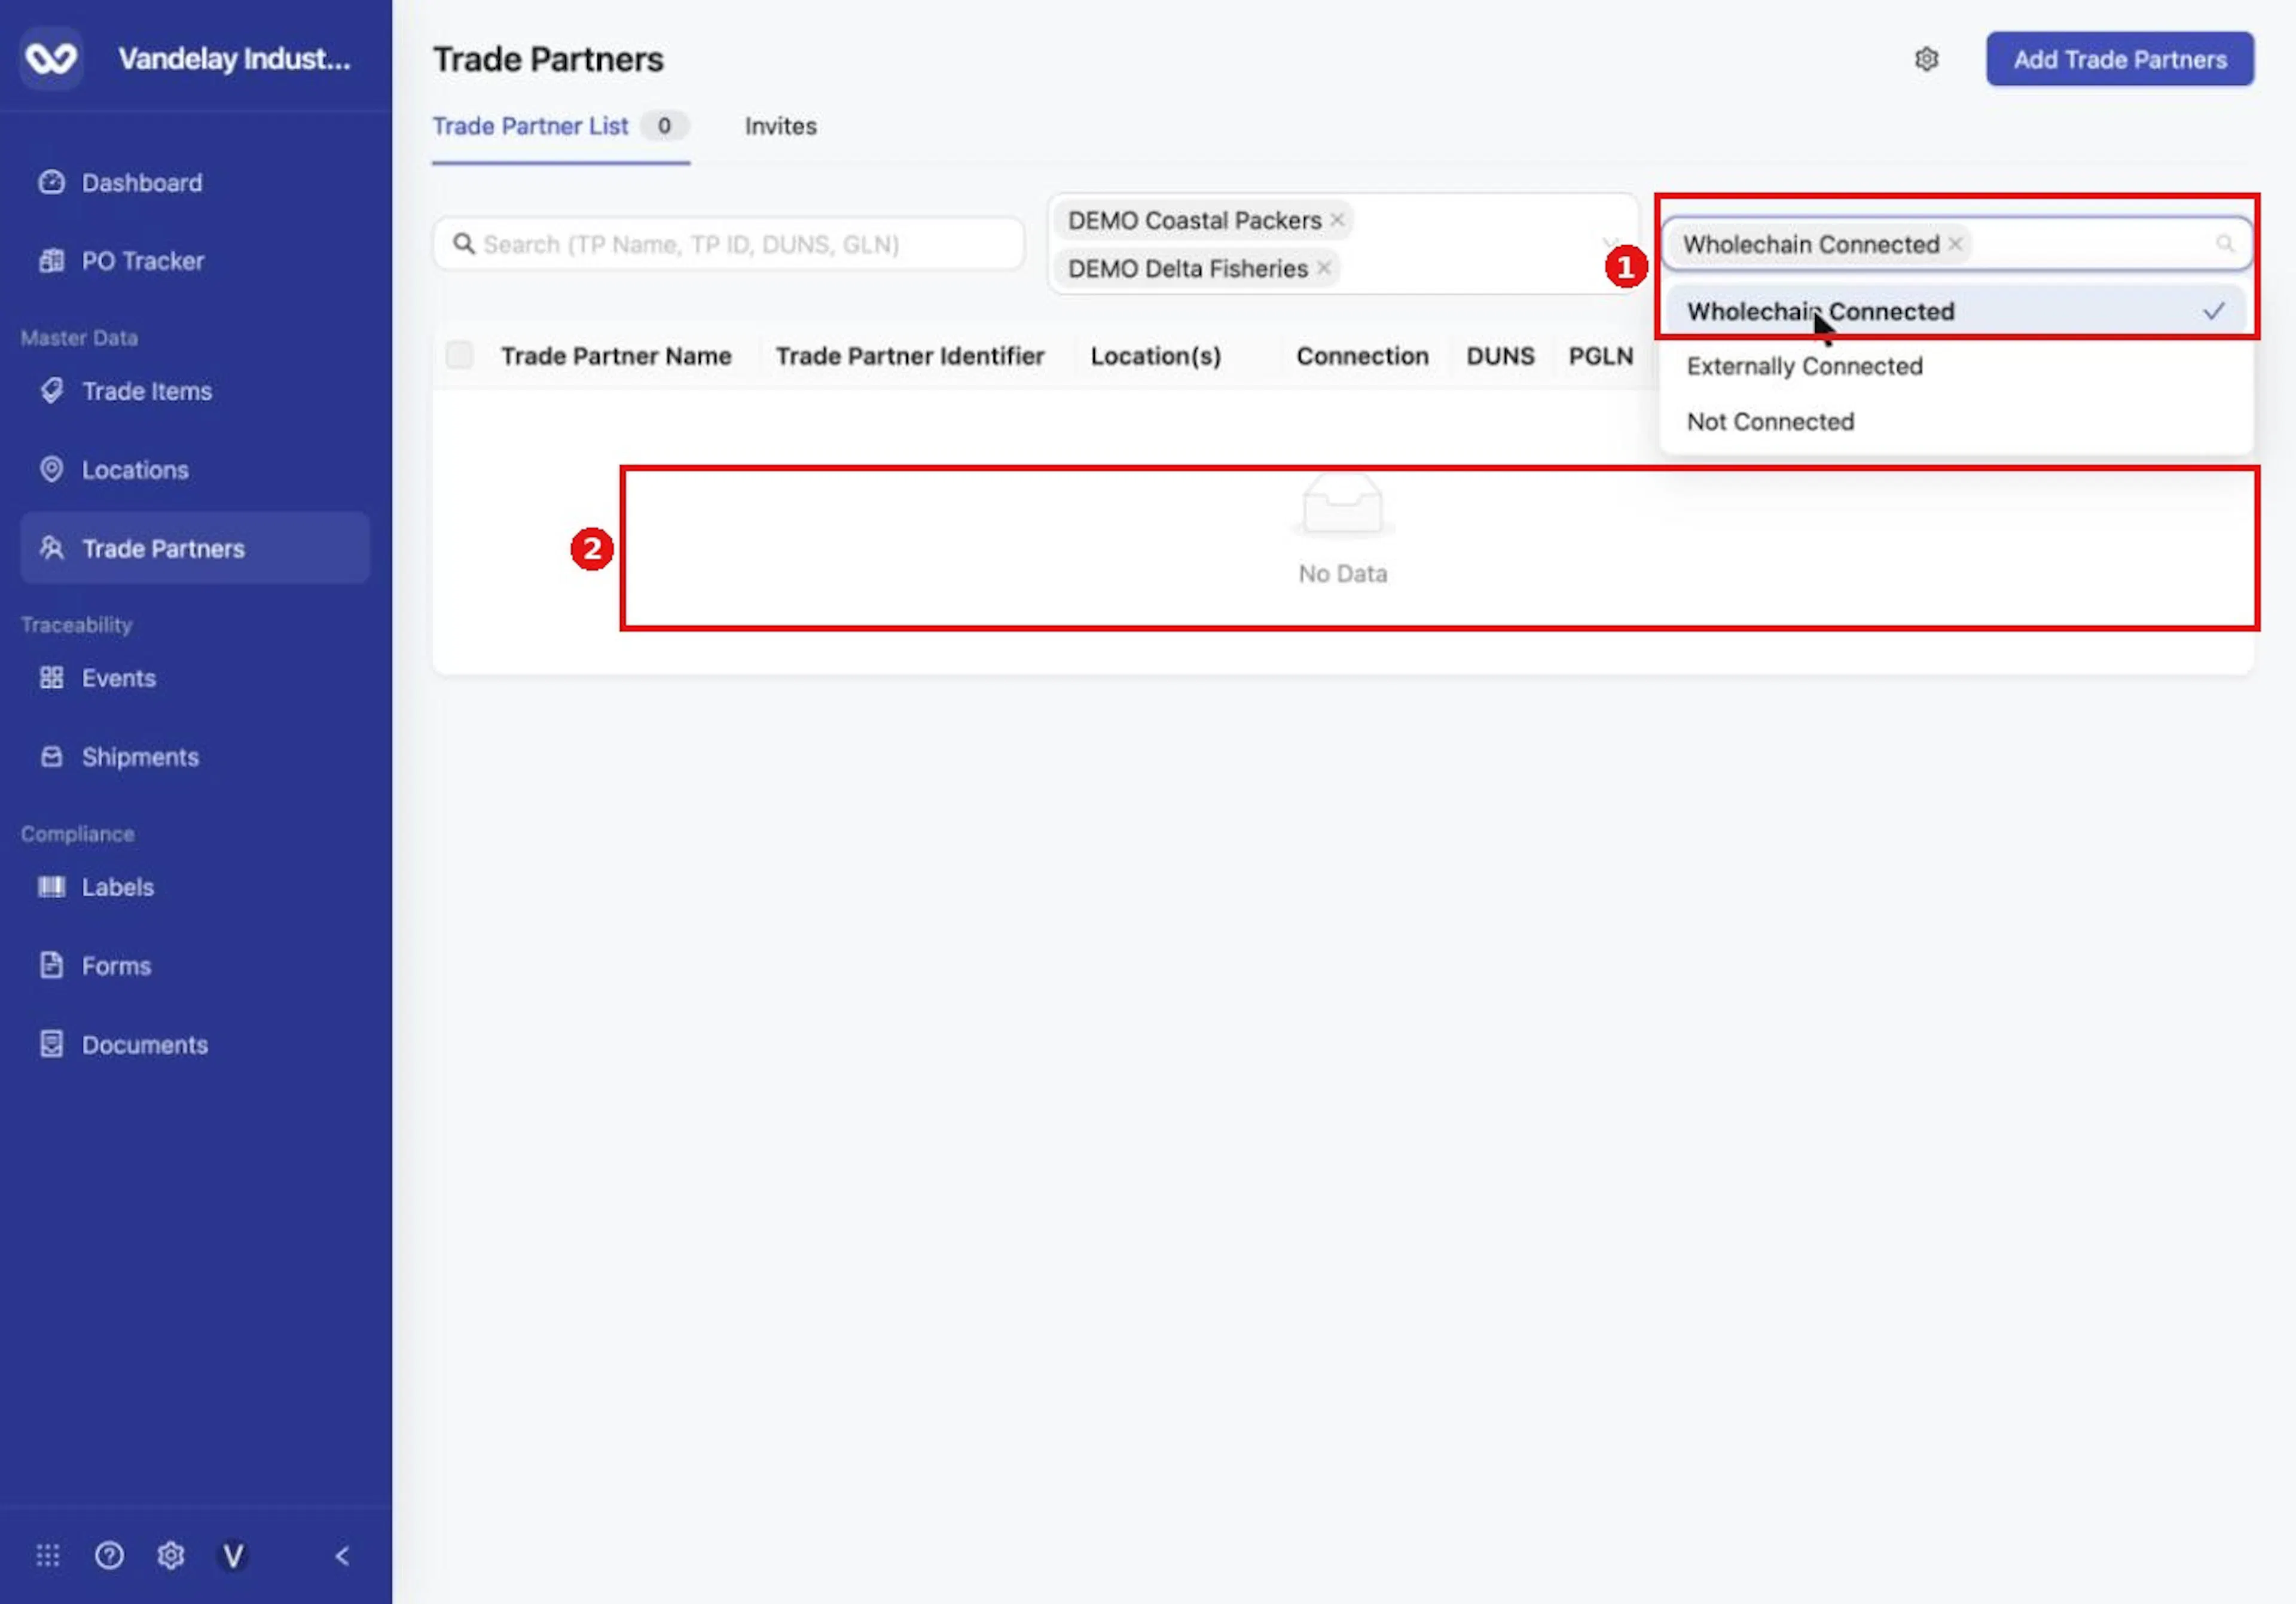Remove DEMO Coastal Packers tag
Image resolution: width=2296 pixels, height=1604 pixels.
coord(1337,220)
